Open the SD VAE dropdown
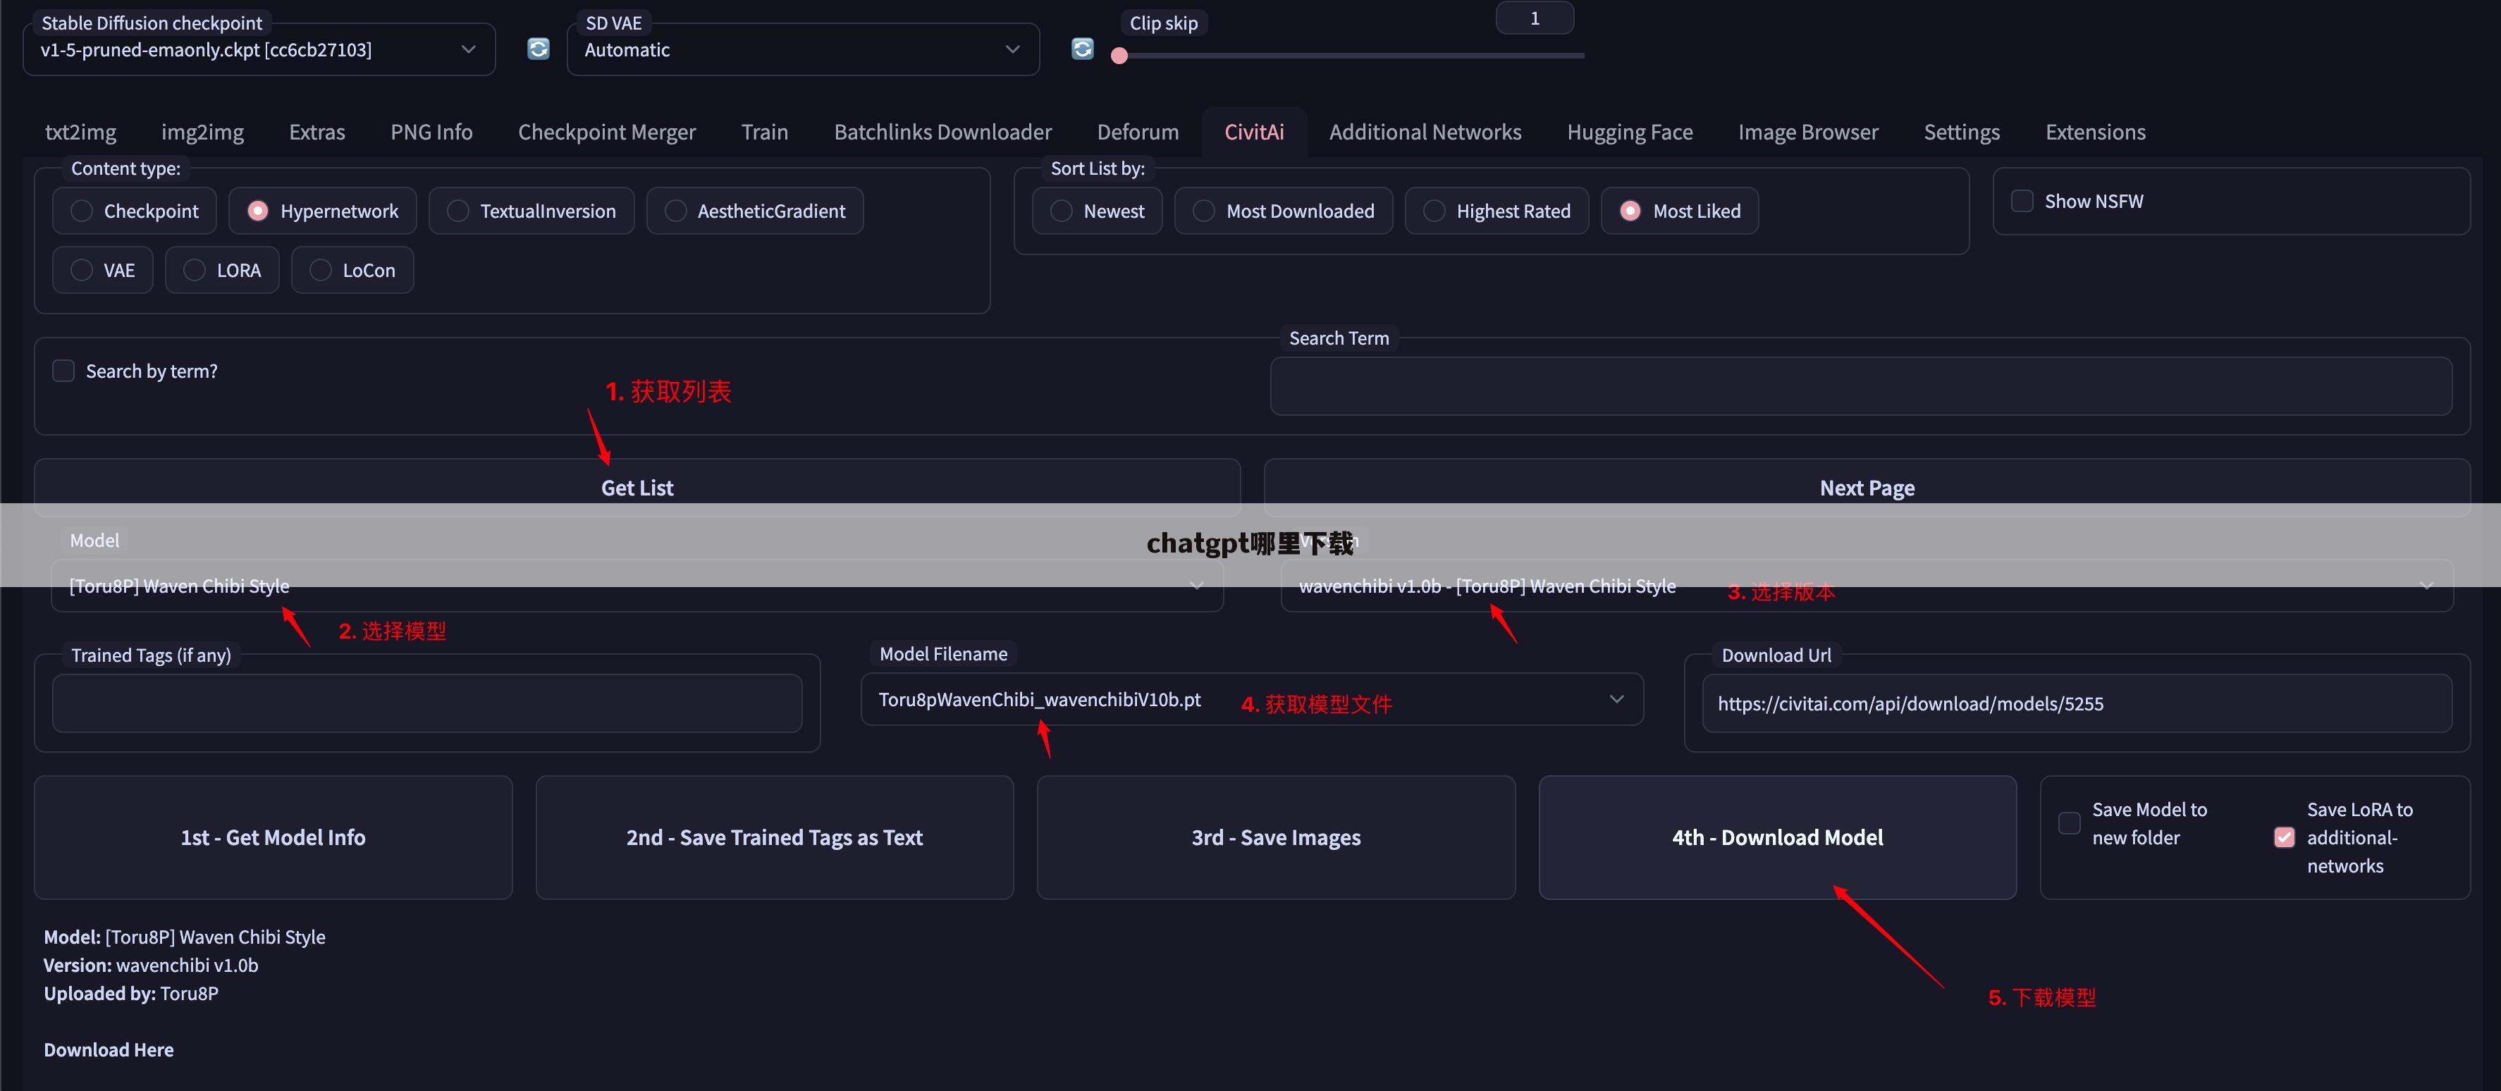 click(803, 49)
